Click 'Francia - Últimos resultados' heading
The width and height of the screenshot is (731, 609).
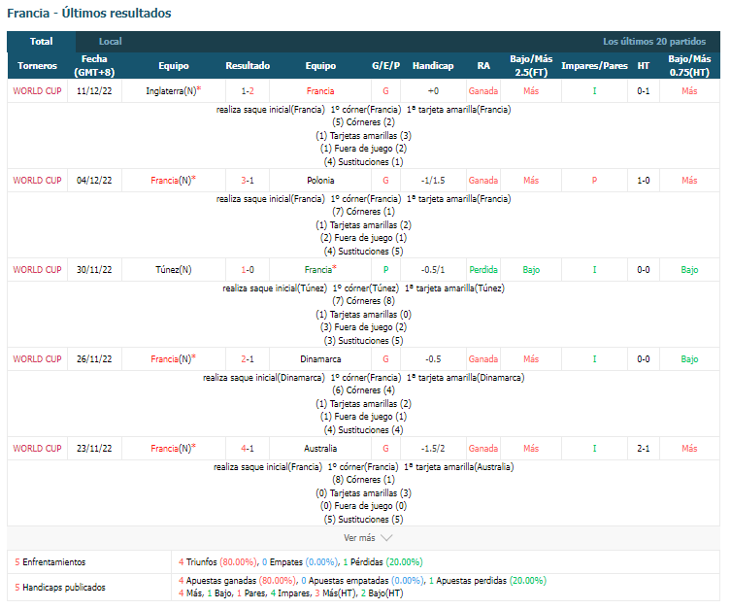click(89, 13)
